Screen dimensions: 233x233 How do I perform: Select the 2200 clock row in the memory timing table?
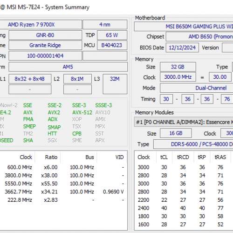[184, 200]
